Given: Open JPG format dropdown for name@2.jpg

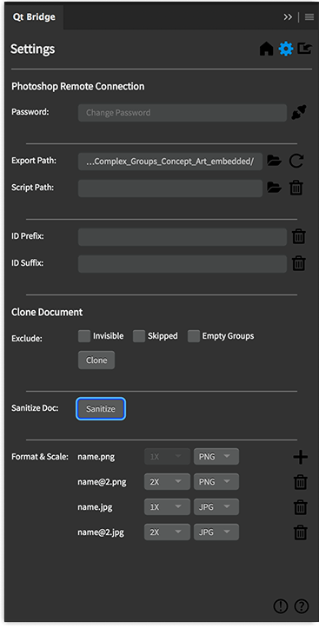Looking at the screenshot, I should (216, 532).
